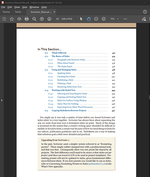
Task: Go to Using and Managing Styles
Action: coord(64,70)
